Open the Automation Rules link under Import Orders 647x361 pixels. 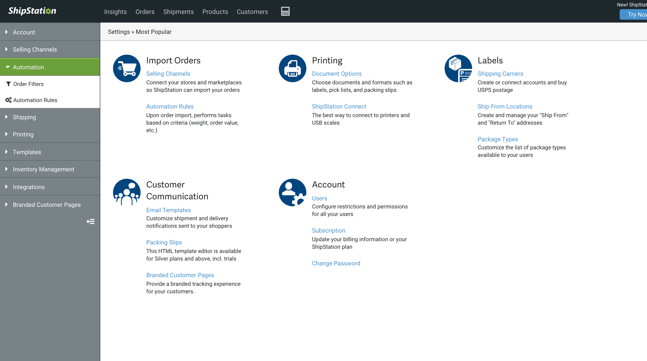170,106
